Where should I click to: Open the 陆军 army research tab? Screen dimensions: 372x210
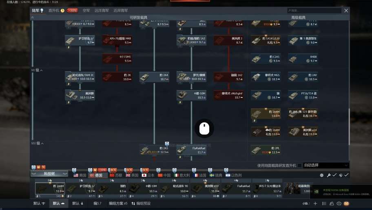tap(38, 11)
